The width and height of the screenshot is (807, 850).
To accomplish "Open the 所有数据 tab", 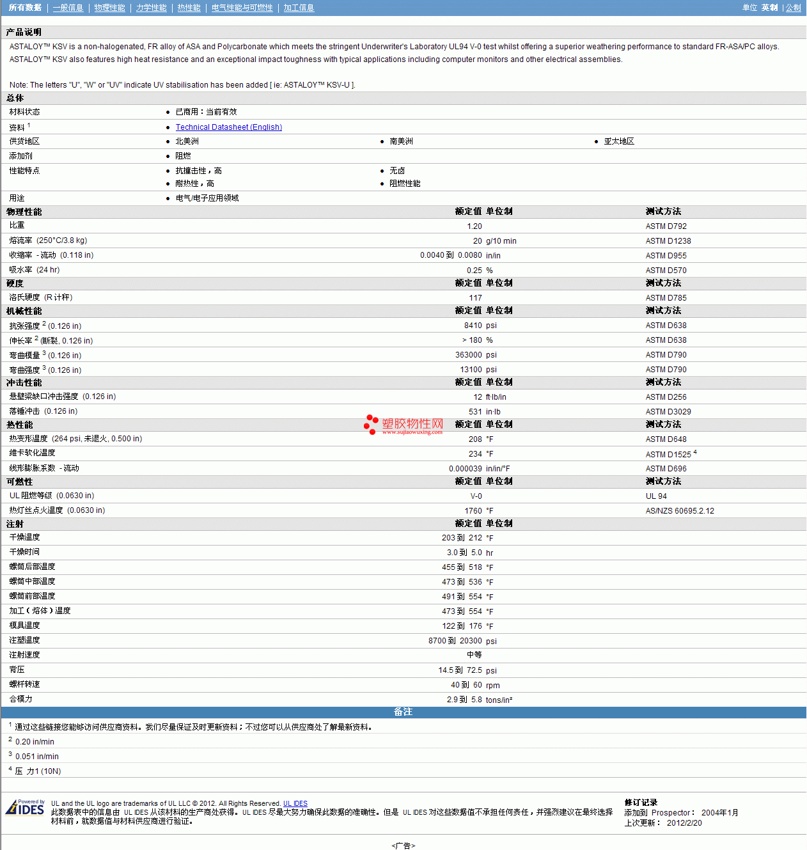I will (26, 8).
